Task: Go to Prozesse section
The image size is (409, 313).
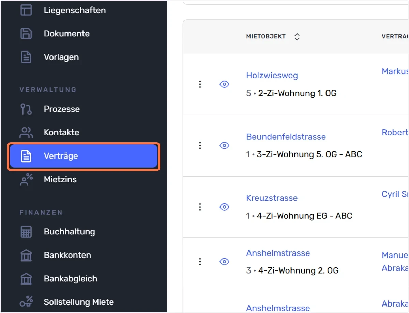Action: click(62, 109)
